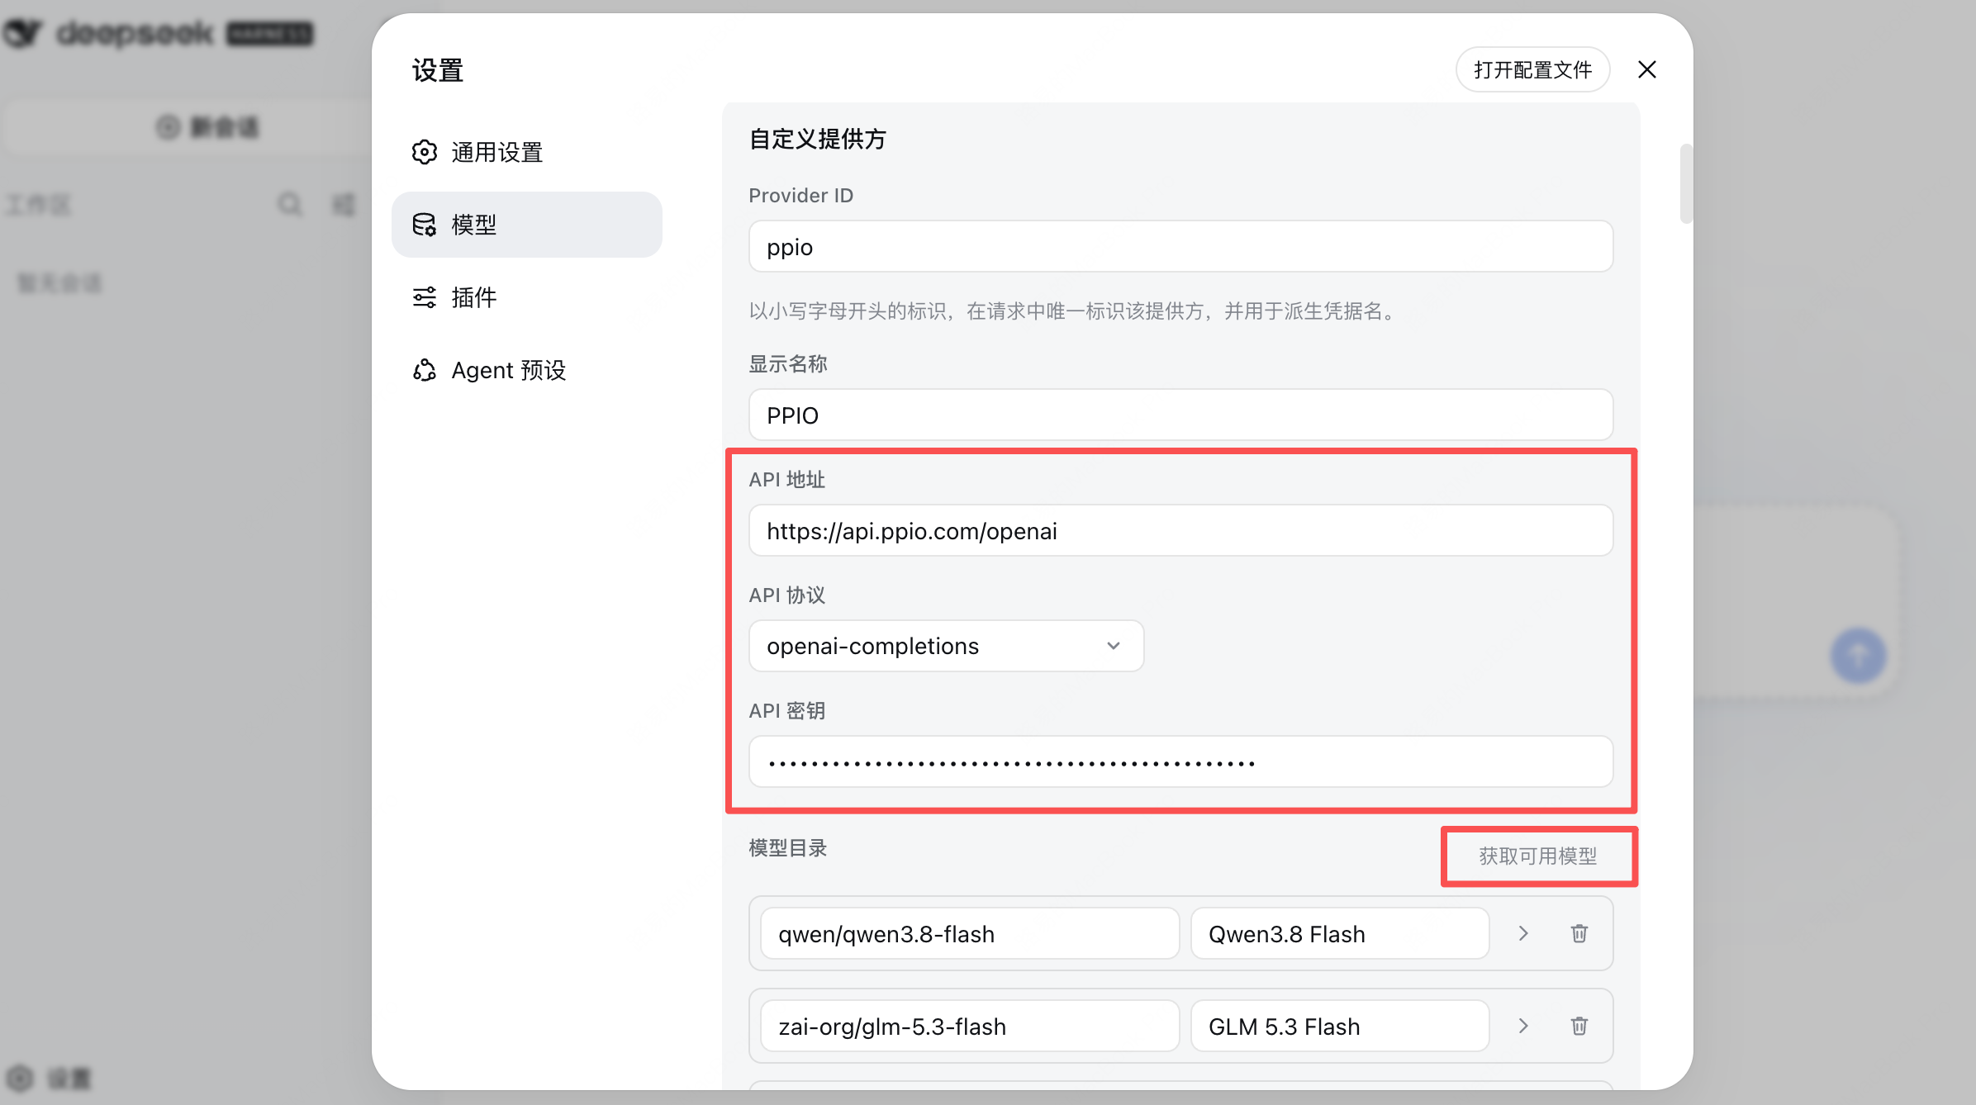Click the API 地址 URL input field

coord(1180,531)
